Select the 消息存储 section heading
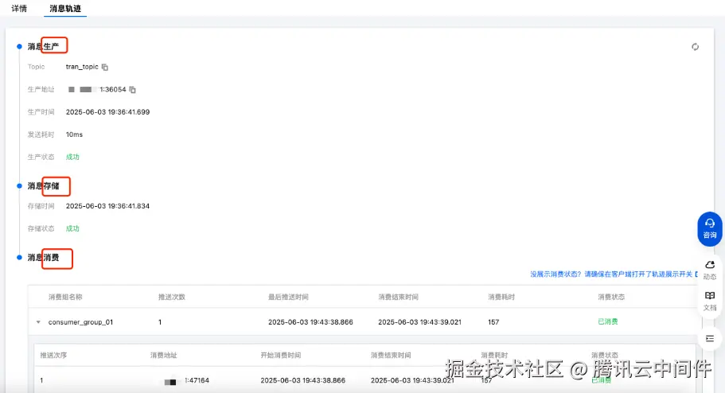Image resolution: width=725 pixels, height=393 pixels. (x=43, y=186)
